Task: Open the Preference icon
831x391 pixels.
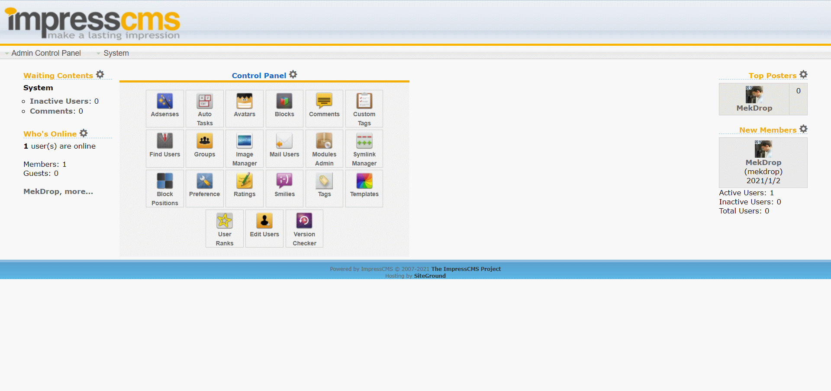Action: click(205, 188)
